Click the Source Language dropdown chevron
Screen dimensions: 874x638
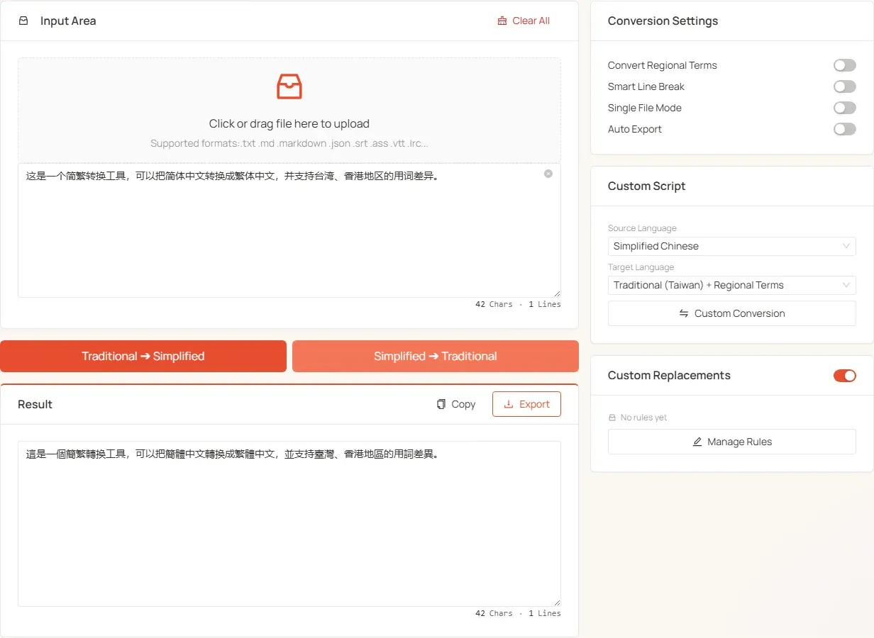[846, 246]
